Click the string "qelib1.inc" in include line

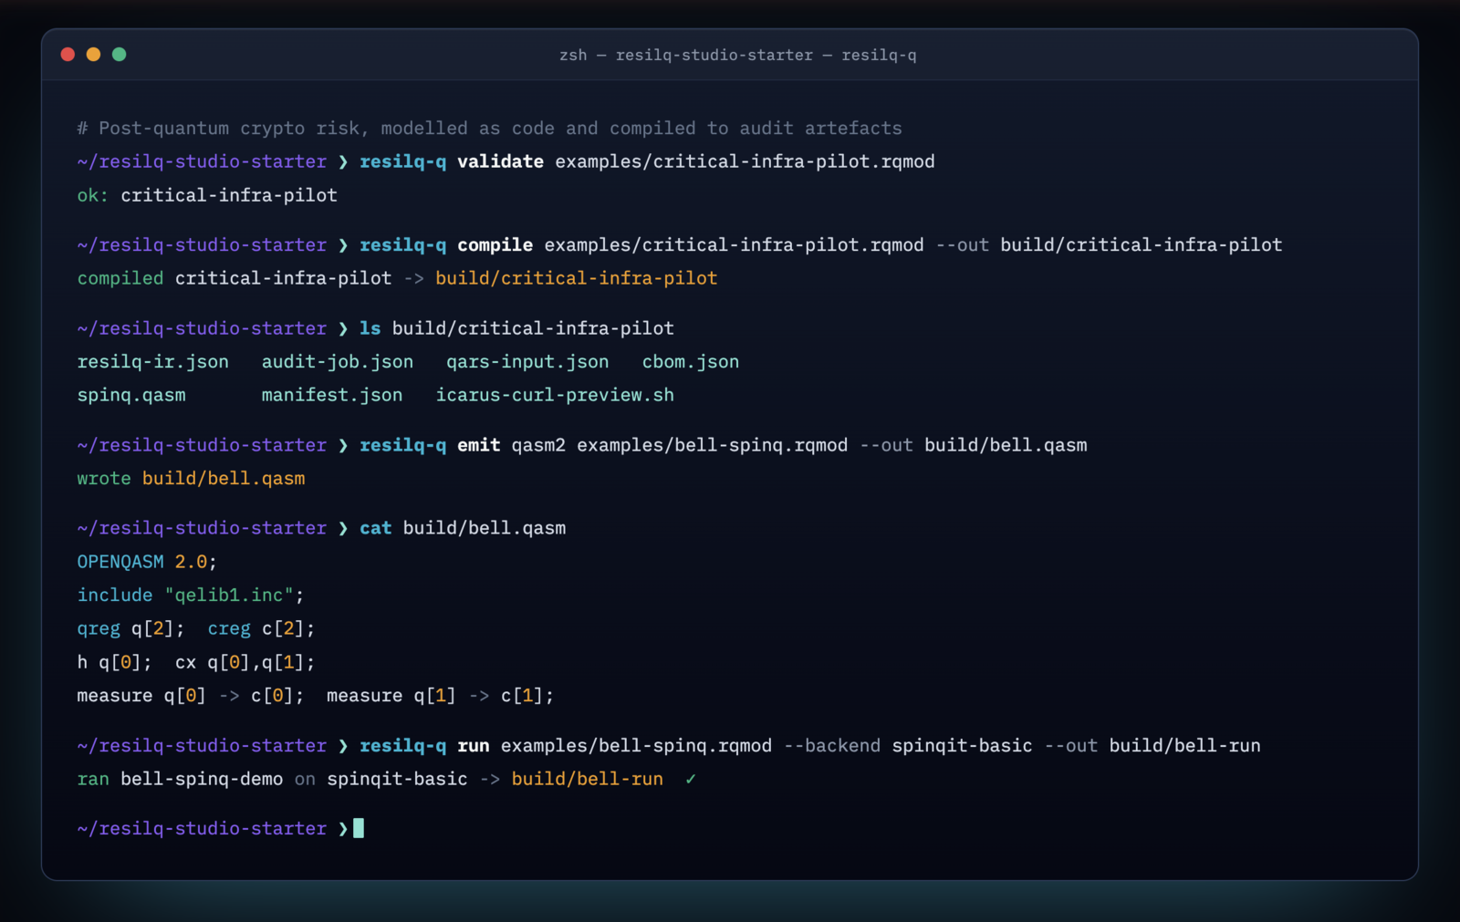click(x=229, y=596)
